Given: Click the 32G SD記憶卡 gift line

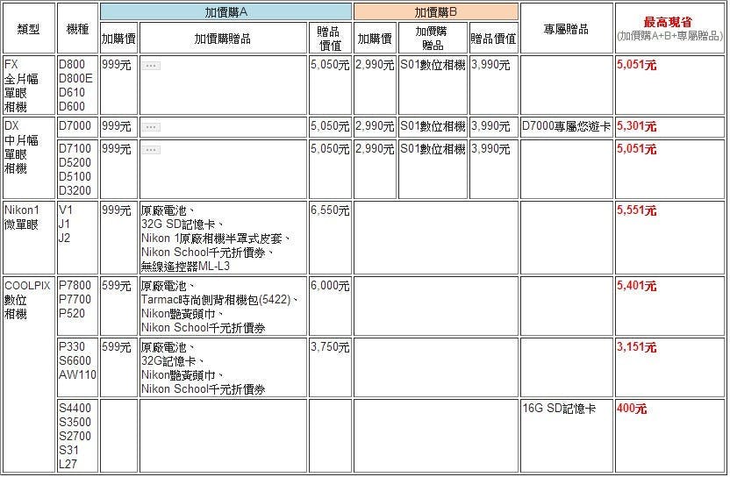Looking at the screenshot, I should (182, 224).
